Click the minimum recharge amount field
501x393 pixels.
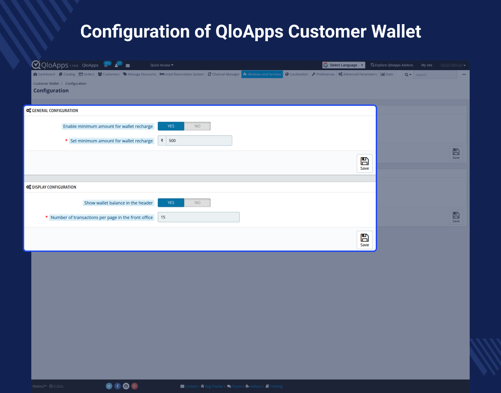pyautogui.click(x=199, y=140)
